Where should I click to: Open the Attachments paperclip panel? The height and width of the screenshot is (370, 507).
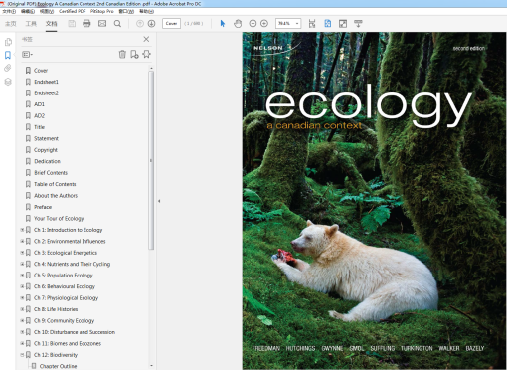pos(8,68)
